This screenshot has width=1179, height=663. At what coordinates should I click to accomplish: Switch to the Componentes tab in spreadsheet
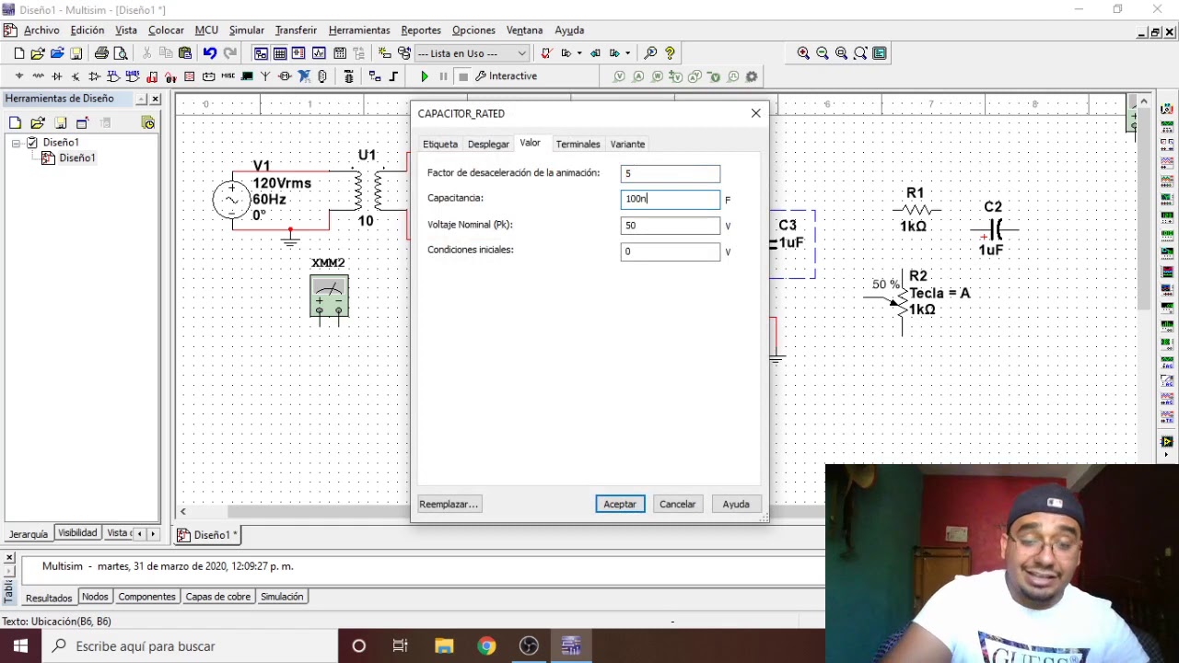pyautogui.click(x=146, y=597)
